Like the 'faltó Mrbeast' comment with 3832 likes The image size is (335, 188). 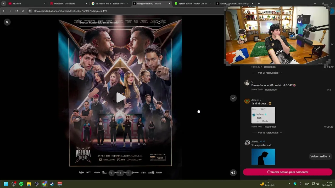[x=325, y=127]
